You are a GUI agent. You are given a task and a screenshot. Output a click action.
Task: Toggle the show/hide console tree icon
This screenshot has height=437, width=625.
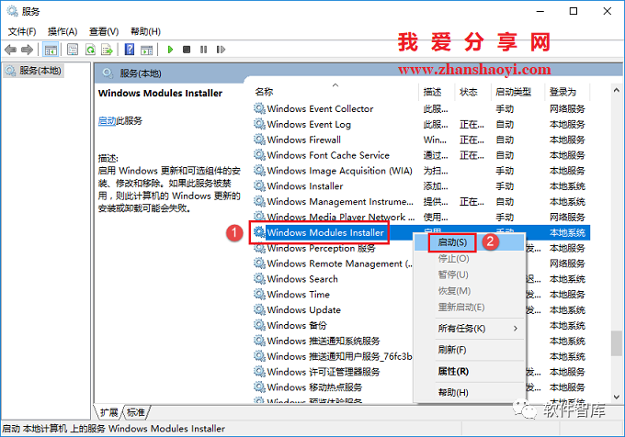tap(51, 50)
